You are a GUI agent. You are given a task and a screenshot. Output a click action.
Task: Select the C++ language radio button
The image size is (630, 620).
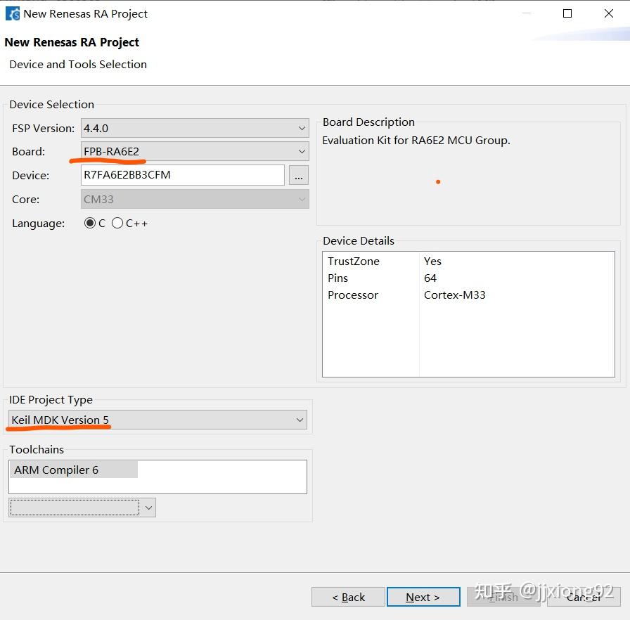[x=117, y=224]
